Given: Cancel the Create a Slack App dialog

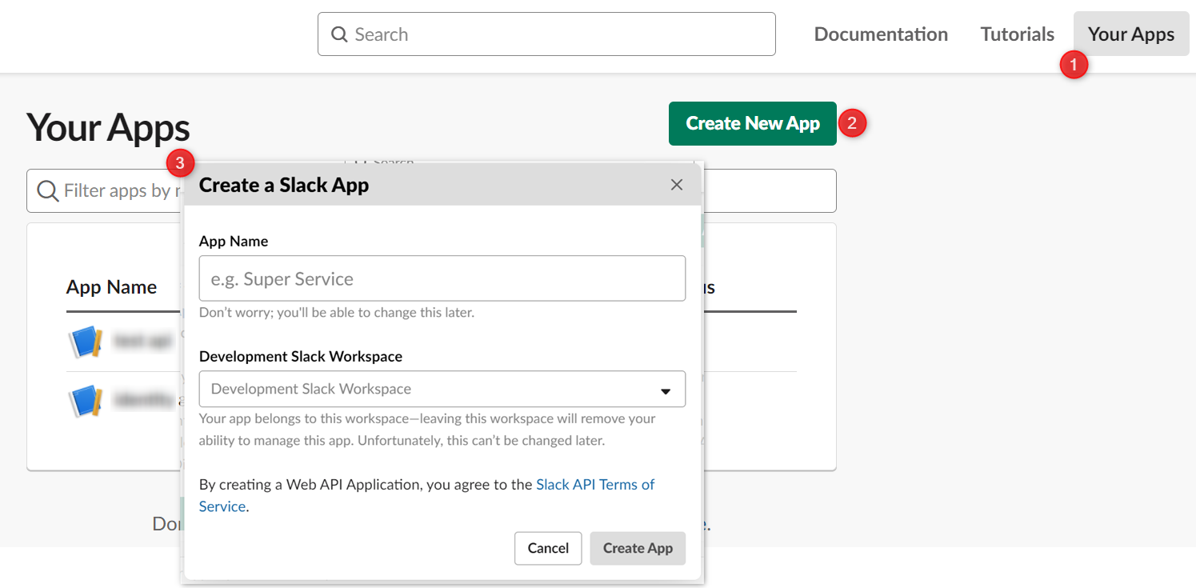Looking at the screenshot, I should tap(548, 548).
